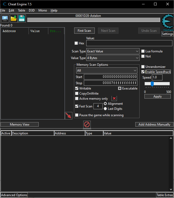Open the Help menu
This screenshot has width=174, height=198.
coord(54,10)
